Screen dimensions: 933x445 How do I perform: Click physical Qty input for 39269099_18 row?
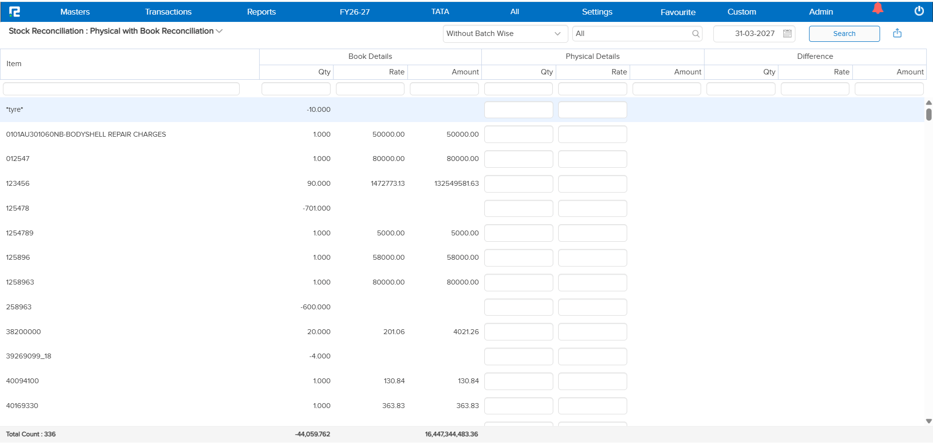click(518, 356)
